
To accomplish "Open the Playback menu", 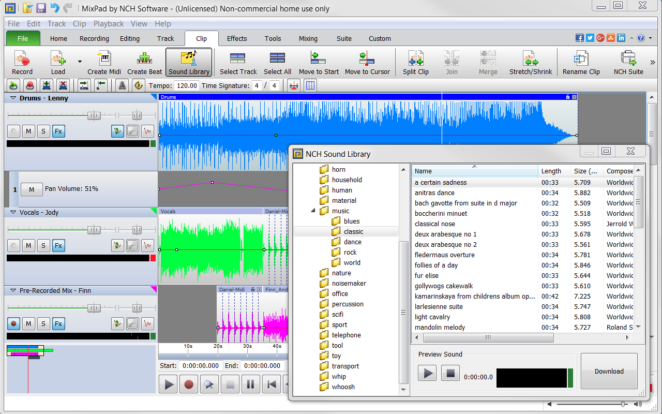I will point(109,24).
